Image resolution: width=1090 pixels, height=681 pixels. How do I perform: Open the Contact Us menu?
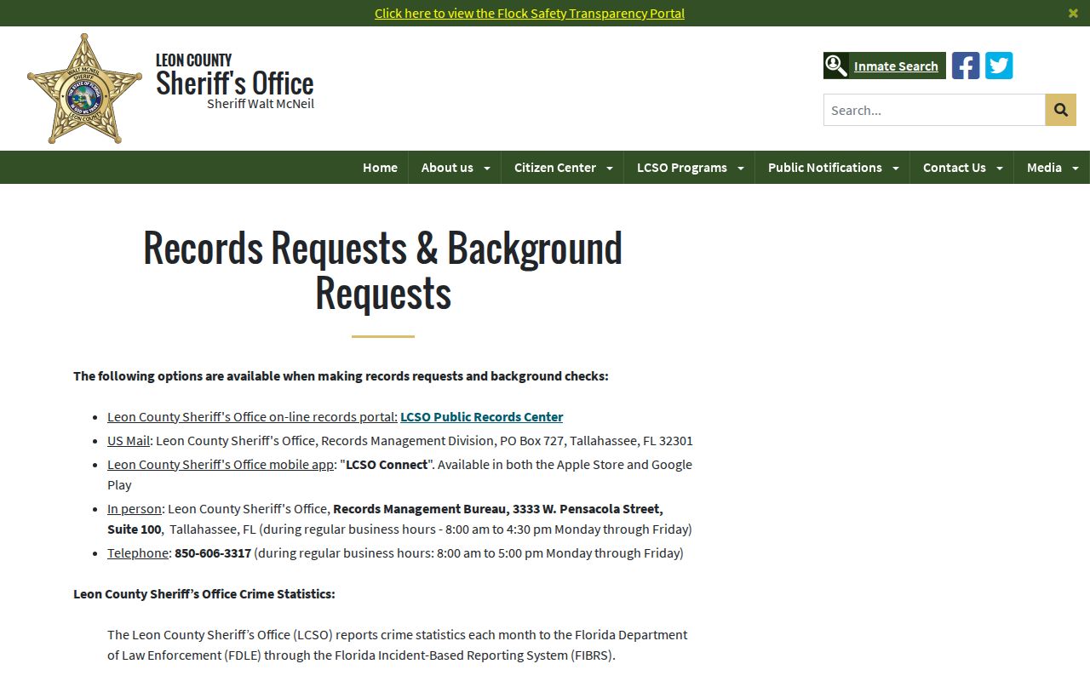click(955, 168)
